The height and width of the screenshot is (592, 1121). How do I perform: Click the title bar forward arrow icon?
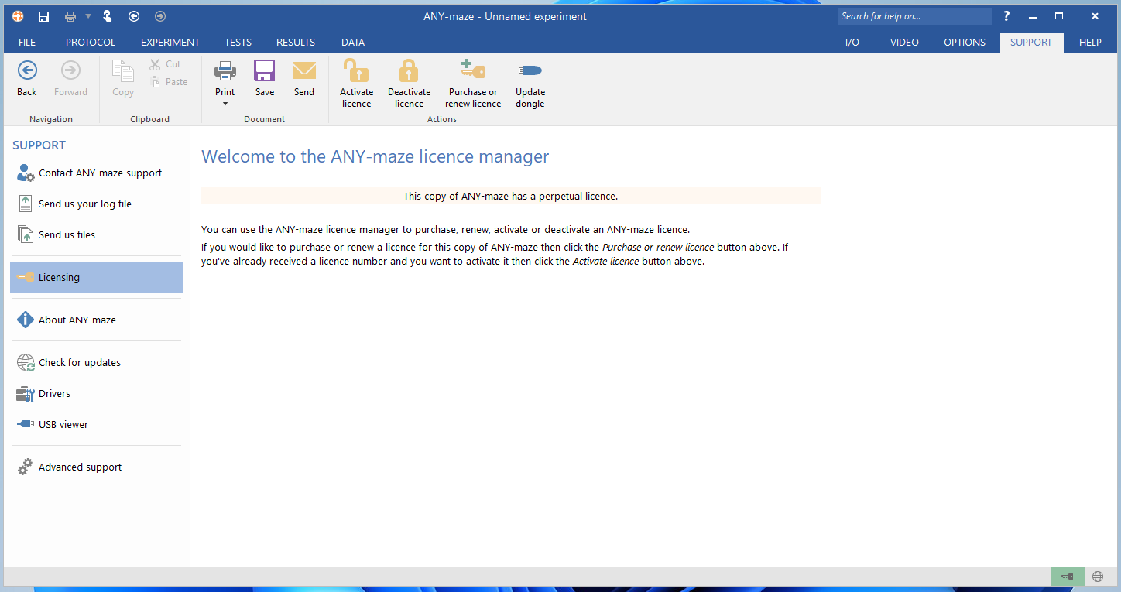pos(160,16)
